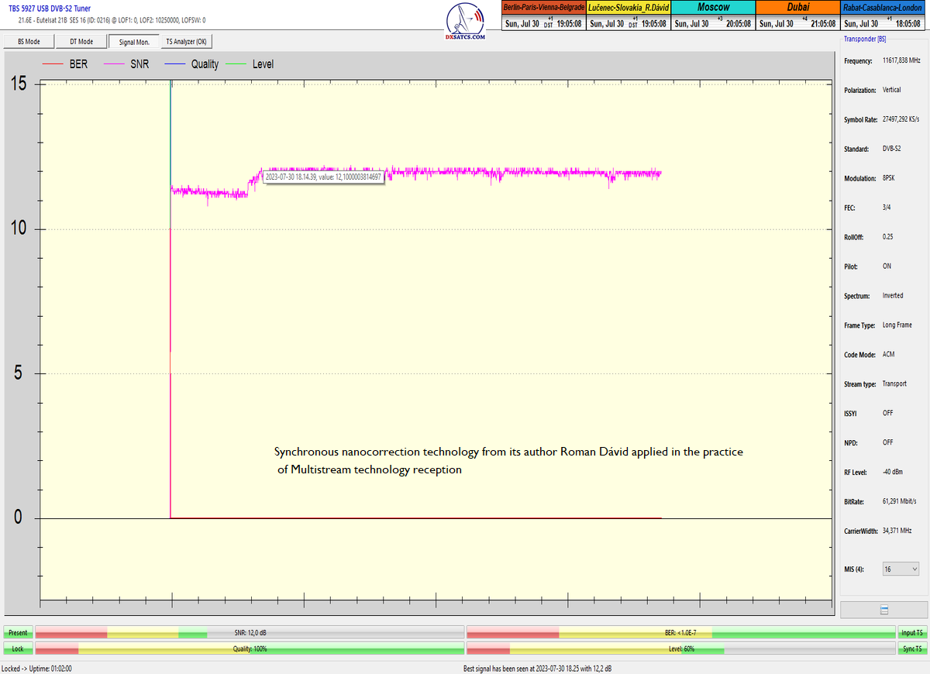Click the SNR 12,0 dB meter bar
930x674 pixels.
pos(249,633)
